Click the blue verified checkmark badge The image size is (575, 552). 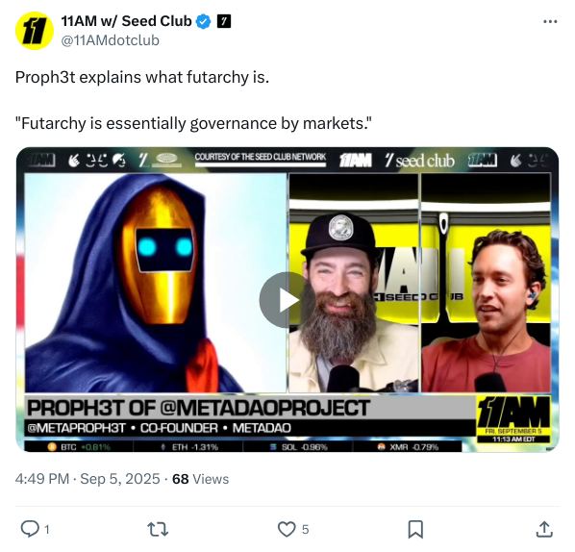pos(204,22)
